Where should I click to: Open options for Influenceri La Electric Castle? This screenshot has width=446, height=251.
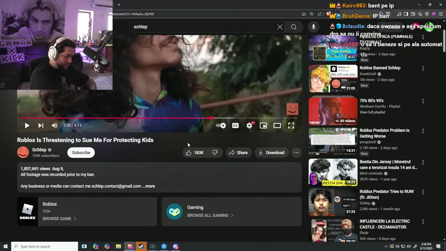pyautogui.click(x=423, y=222)
